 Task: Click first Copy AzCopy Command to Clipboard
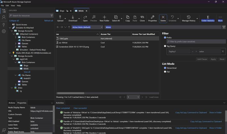tap(191, 112)
